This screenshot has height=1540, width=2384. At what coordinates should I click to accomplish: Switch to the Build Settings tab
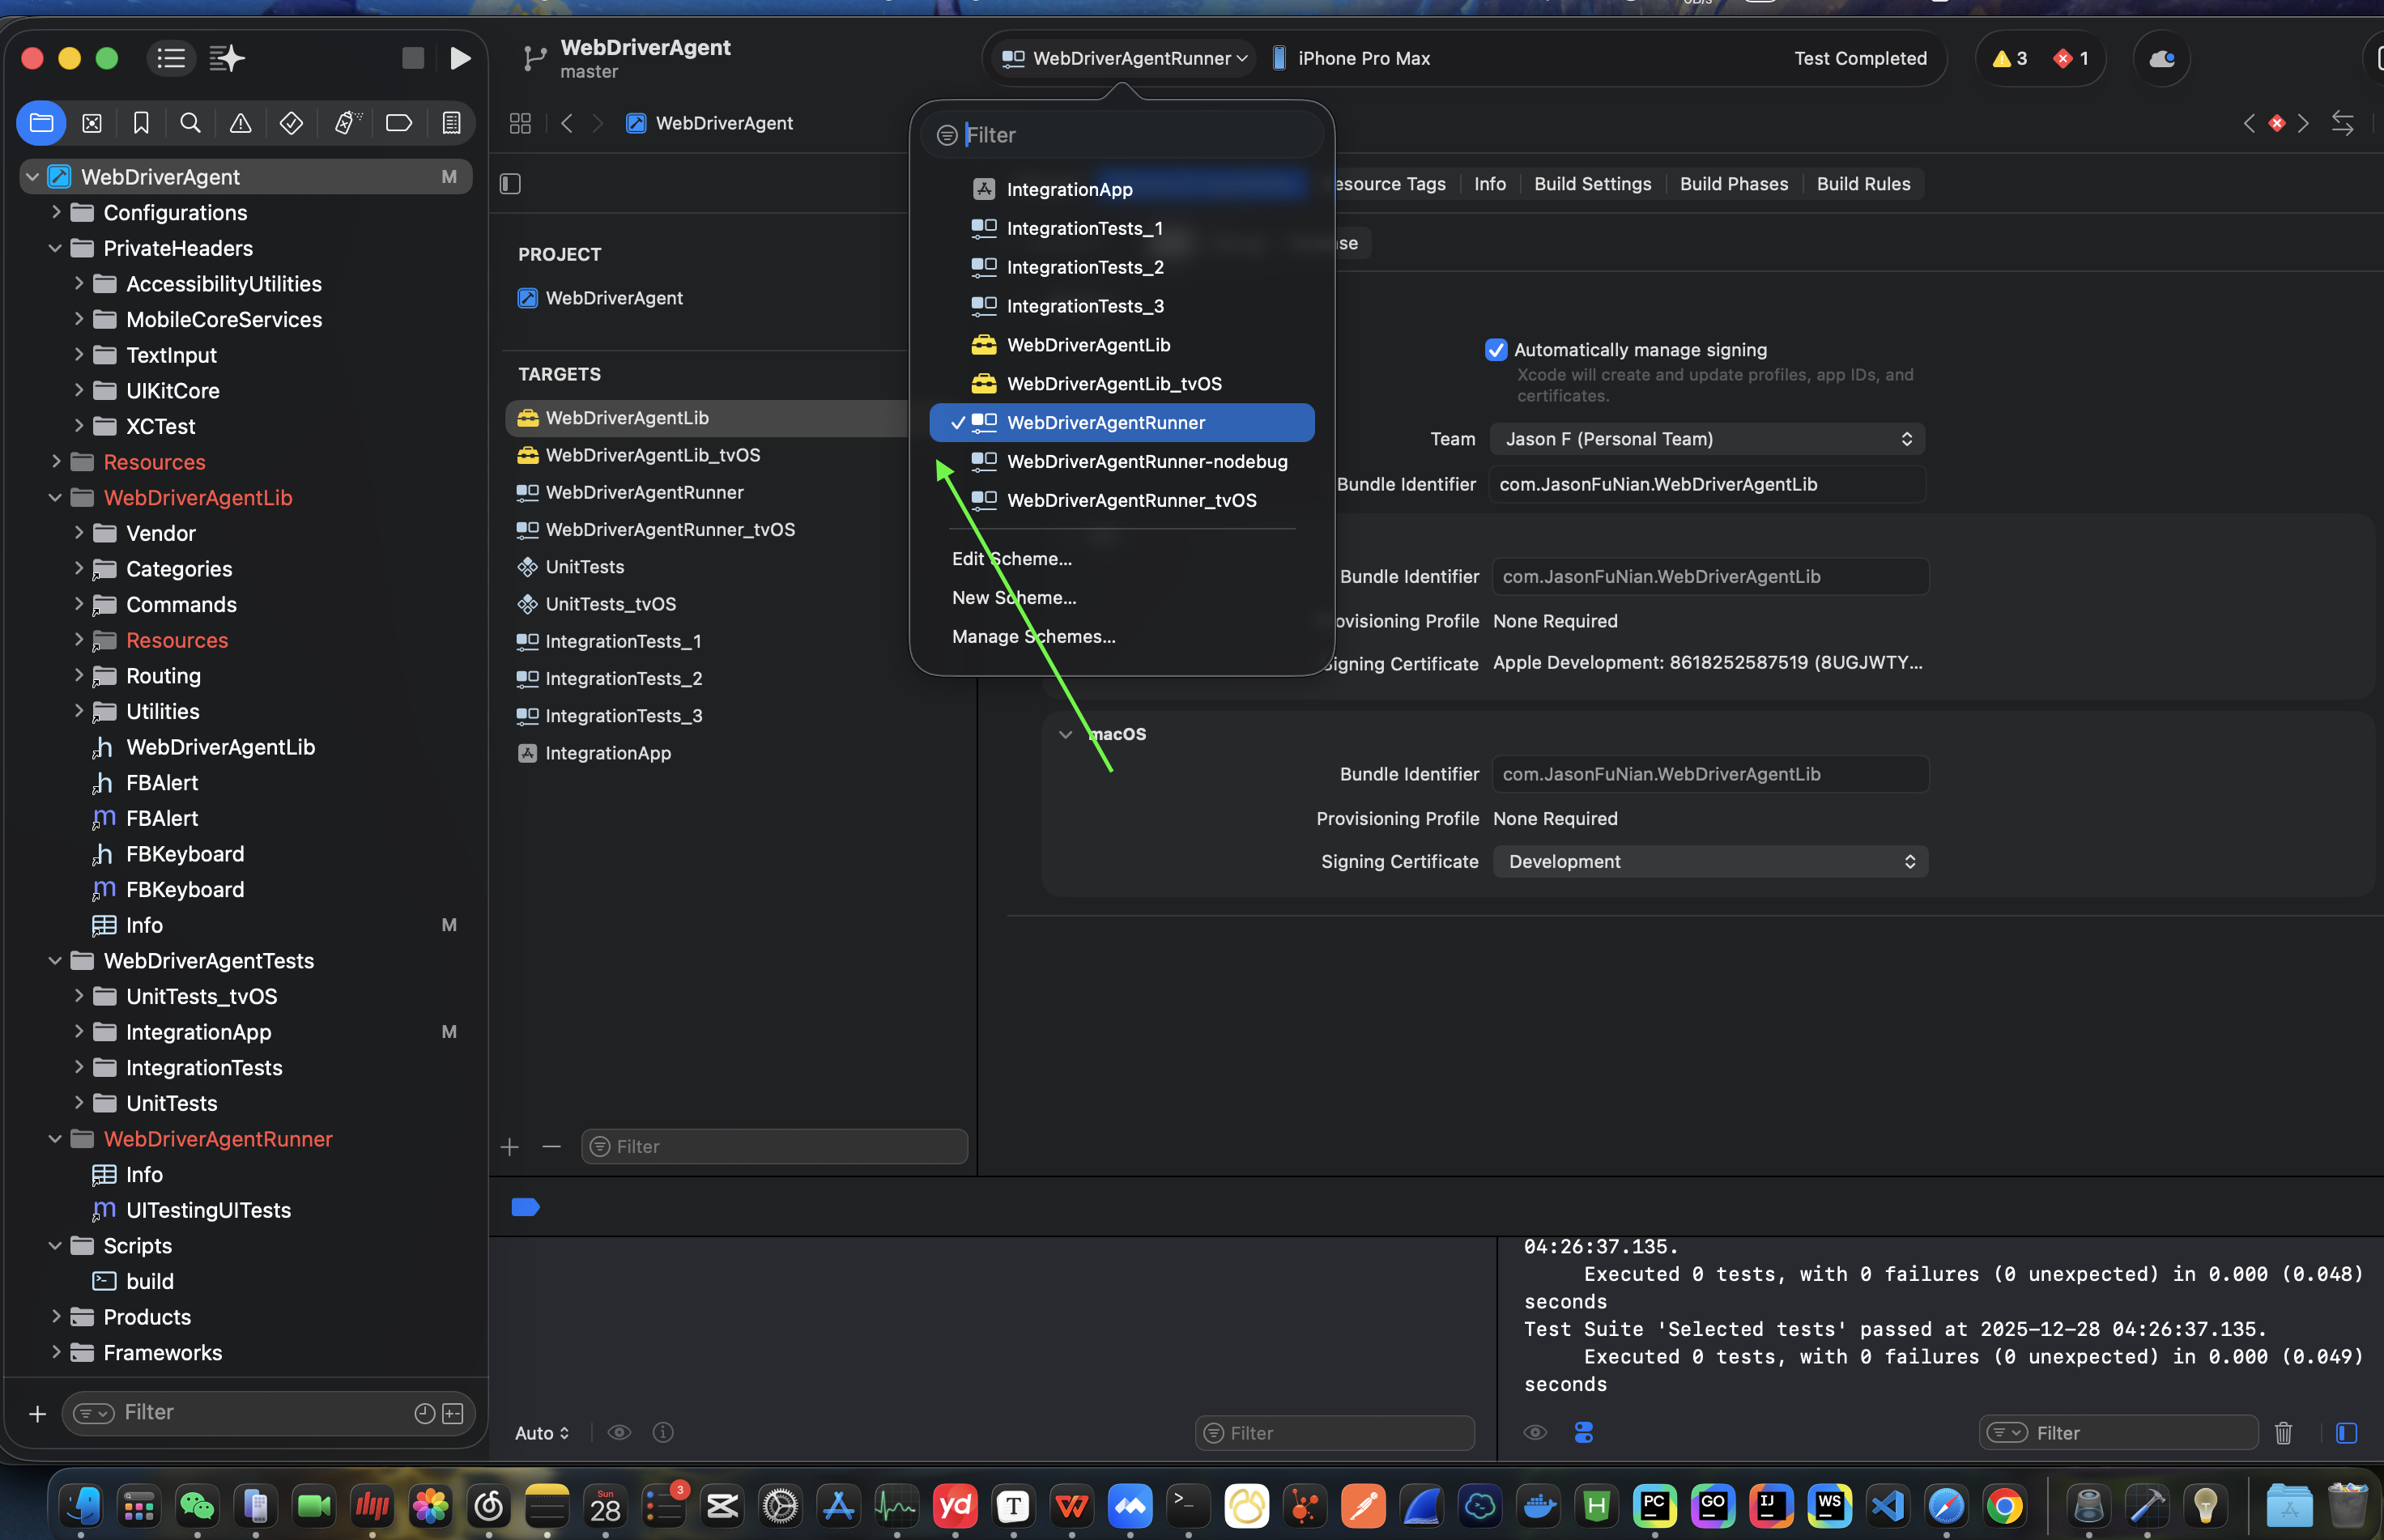point(1592,184)
